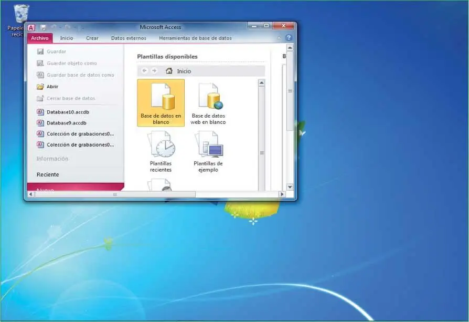Click the horizontal scrollbar thumb
Viewport: 469px width, 322px height.
(x=115, y=194)
